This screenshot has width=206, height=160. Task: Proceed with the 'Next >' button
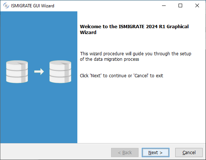(x=155, y=153)
